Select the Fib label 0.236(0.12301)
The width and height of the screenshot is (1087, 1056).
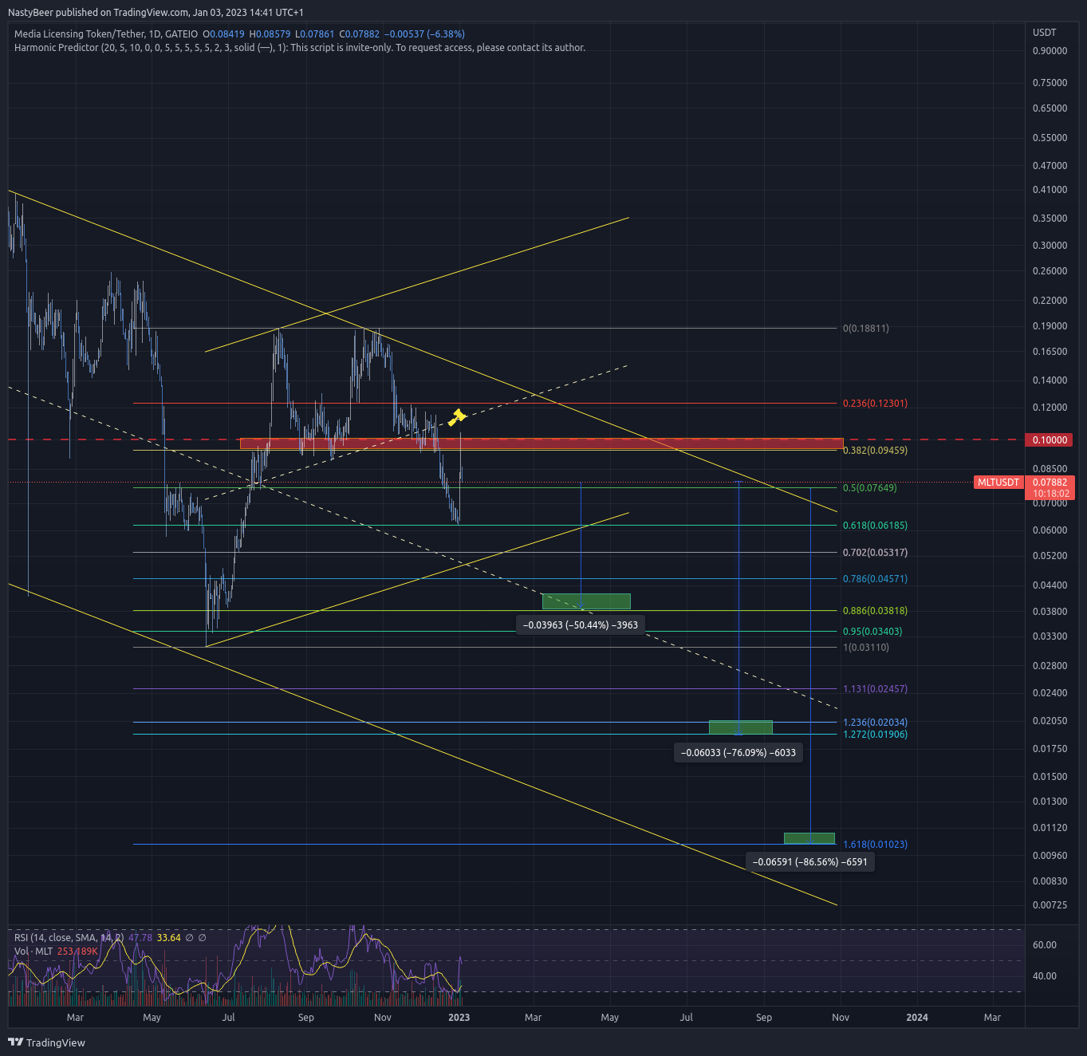pos(875,404)
